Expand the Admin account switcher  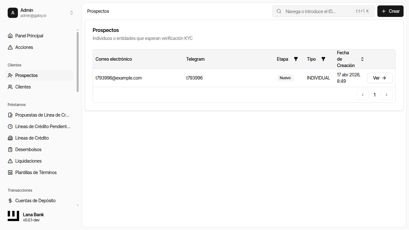pyautogui.click(x=72, y=12)
